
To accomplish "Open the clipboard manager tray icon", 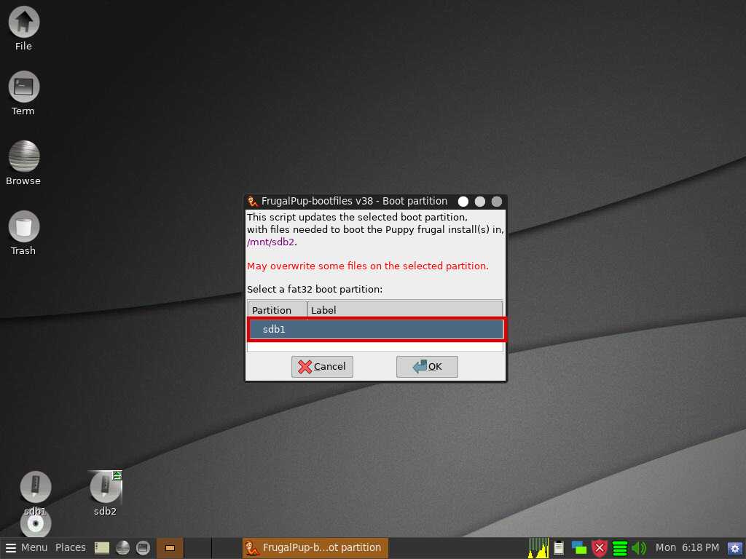I will [559, 548].
